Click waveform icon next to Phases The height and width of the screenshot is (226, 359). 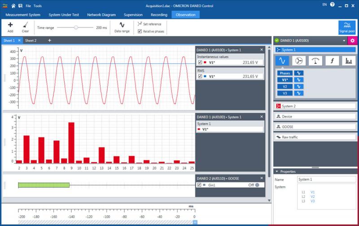[x=298, y=73]
